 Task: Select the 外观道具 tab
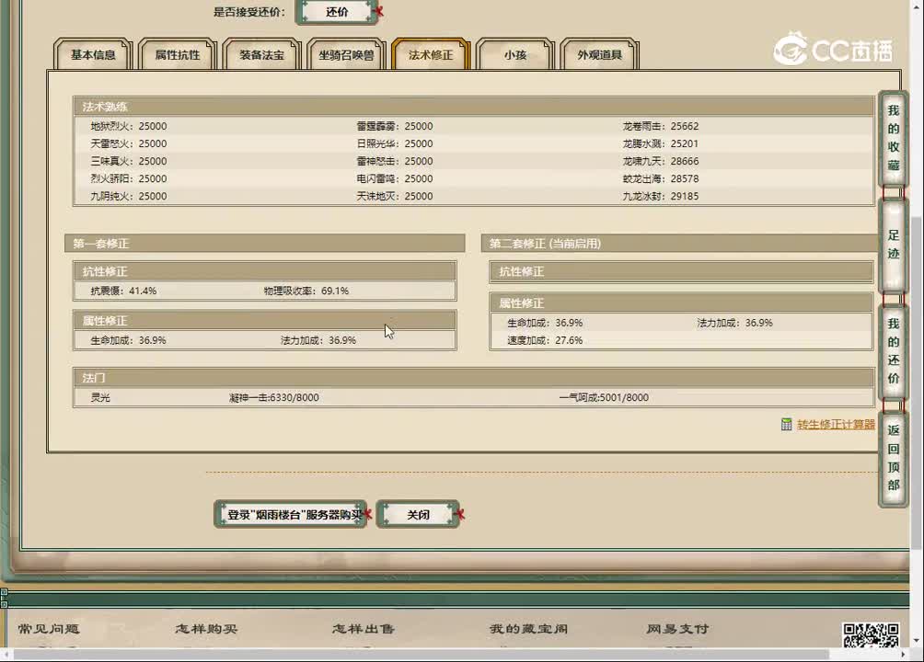599,55
